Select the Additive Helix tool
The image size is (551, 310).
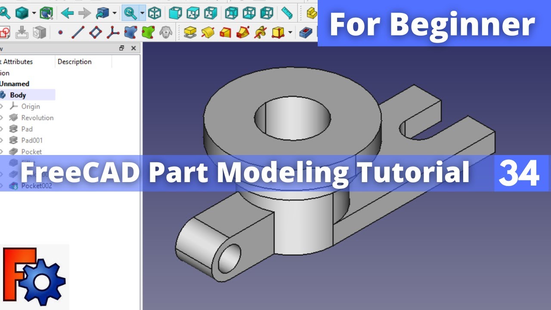[260, 32]
